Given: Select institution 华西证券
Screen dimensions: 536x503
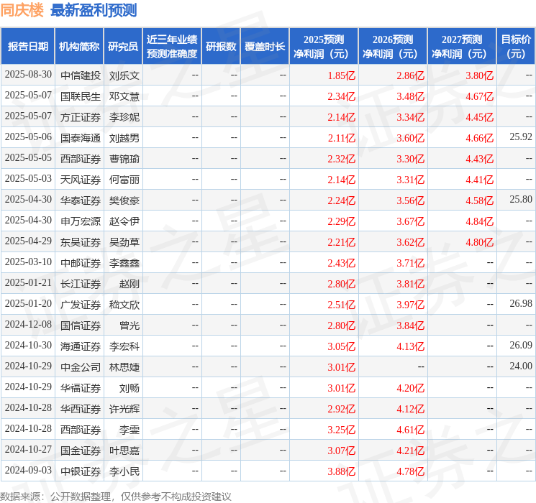Looking at the screenshot, I should (x=81, y=409).
